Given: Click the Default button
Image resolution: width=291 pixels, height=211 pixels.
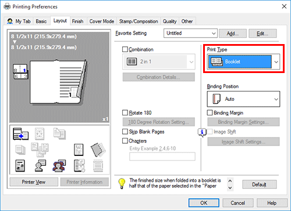Looking at the screenshot, I should coord(260,184).
